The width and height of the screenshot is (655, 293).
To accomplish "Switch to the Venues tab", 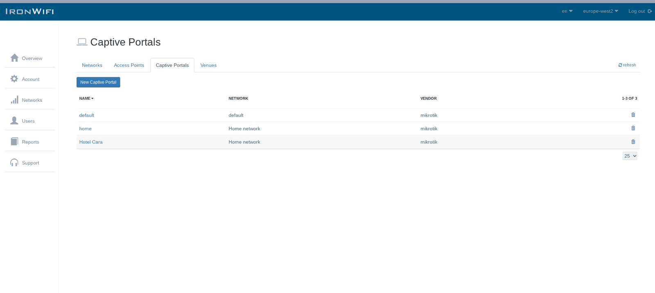I will [x=208, y=65].
